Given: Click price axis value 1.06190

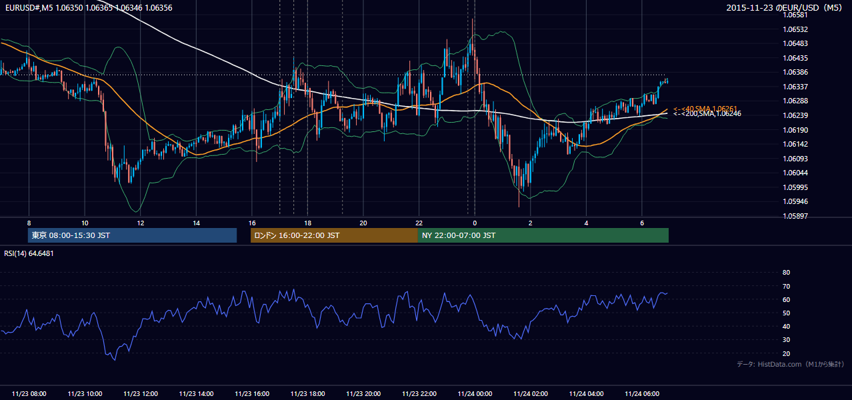Looking at the screenshot, I should click(795, 130).
